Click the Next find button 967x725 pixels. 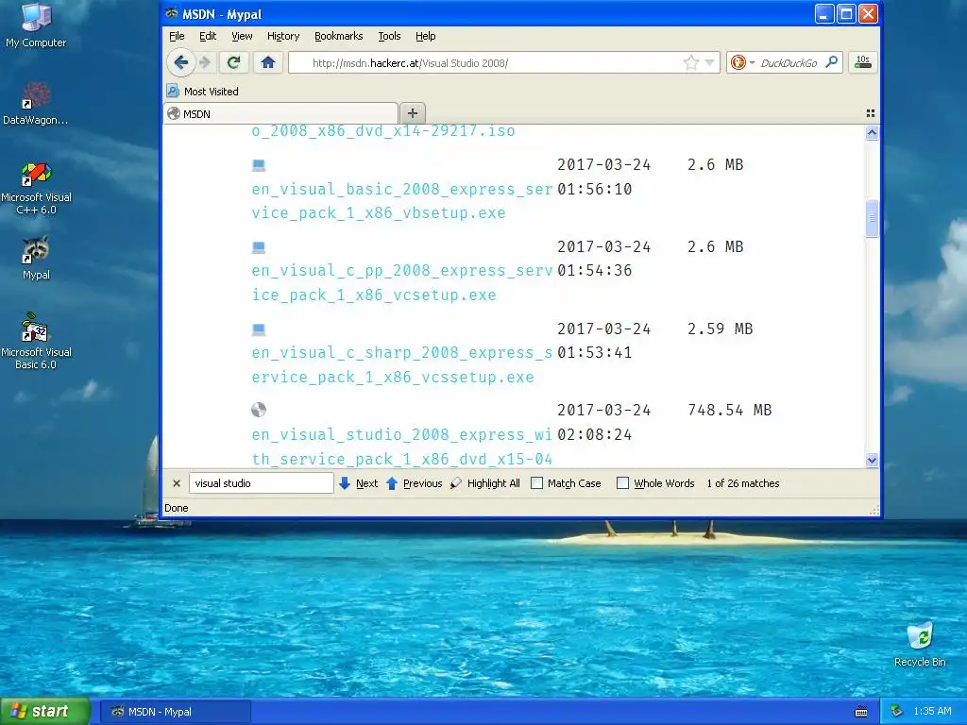(367, 483)
